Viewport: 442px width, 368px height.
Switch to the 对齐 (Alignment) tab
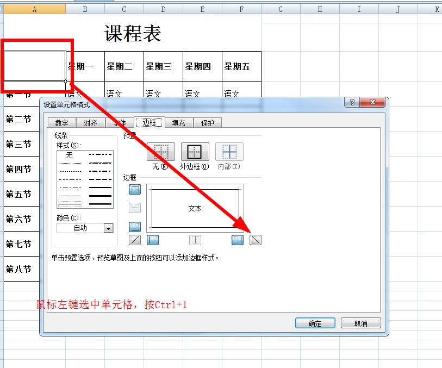click(90, 123)
